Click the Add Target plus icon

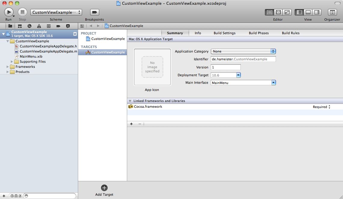(104, 188)
